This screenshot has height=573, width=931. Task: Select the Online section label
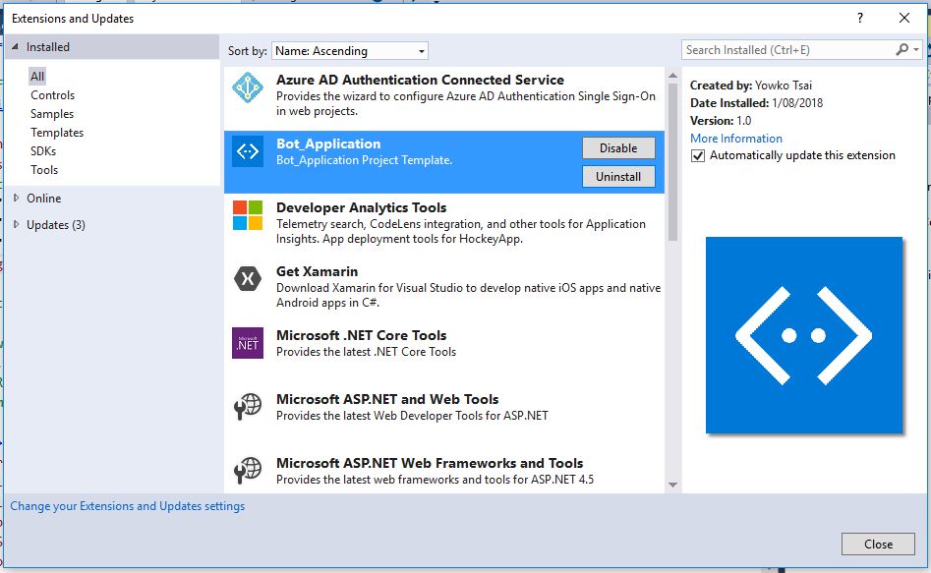(x=44, y=198)
